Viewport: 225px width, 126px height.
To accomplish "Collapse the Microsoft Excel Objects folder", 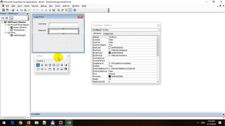I will [x=5, y=25].
